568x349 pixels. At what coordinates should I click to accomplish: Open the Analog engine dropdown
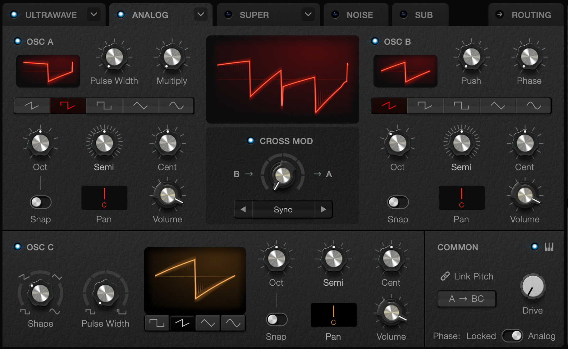coord(201,14)
